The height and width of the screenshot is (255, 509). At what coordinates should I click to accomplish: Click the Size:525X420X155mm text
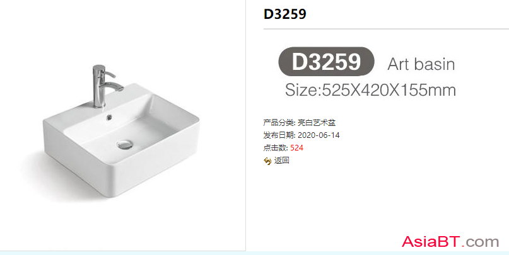(370, 90)
